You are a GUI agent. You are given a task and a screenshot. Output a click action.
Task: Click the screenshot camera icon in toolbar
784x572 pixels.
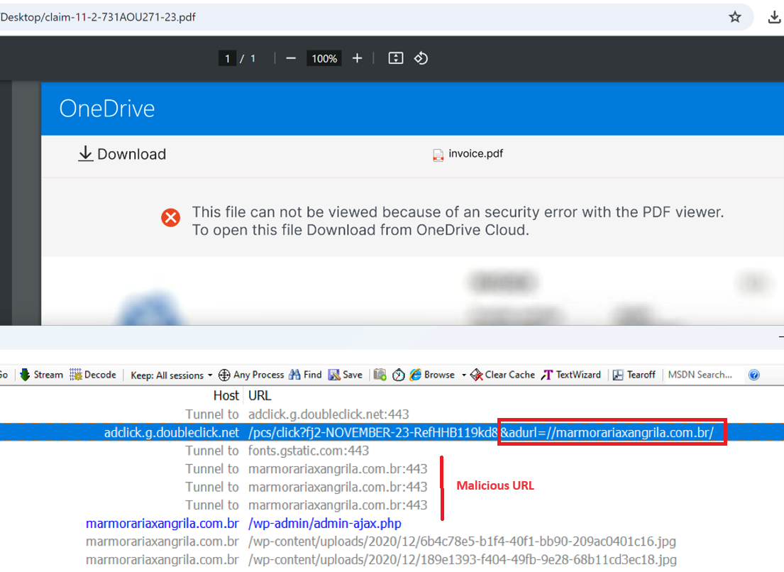pos(380,375)
